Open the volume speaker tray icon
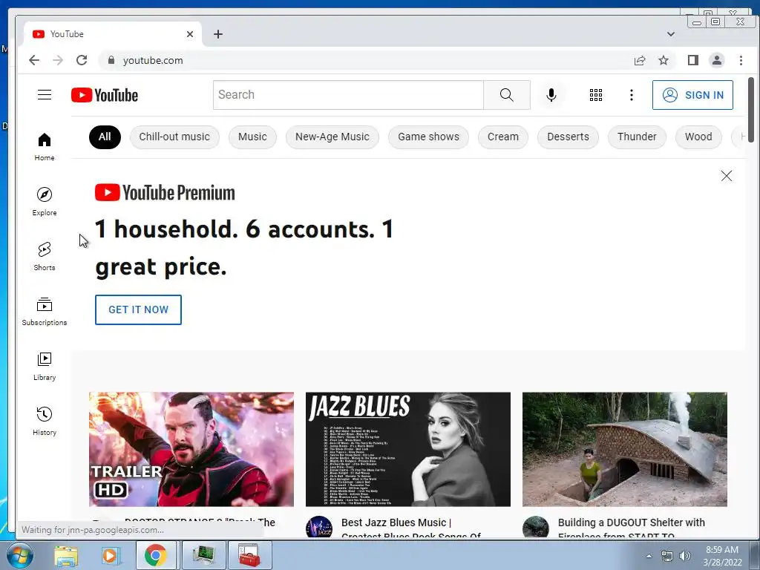The image size is (760, 570). (684, 556)
